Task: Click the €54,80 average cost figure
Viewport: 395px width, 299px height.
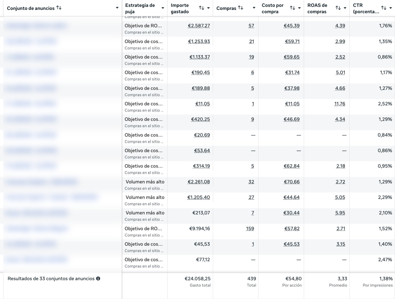Action: pos(294,279)
